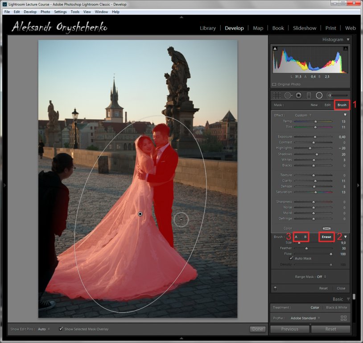Screen dimensions: 363x343
Task: Click the Exposure slider handle
Action: tap(316, 137)
